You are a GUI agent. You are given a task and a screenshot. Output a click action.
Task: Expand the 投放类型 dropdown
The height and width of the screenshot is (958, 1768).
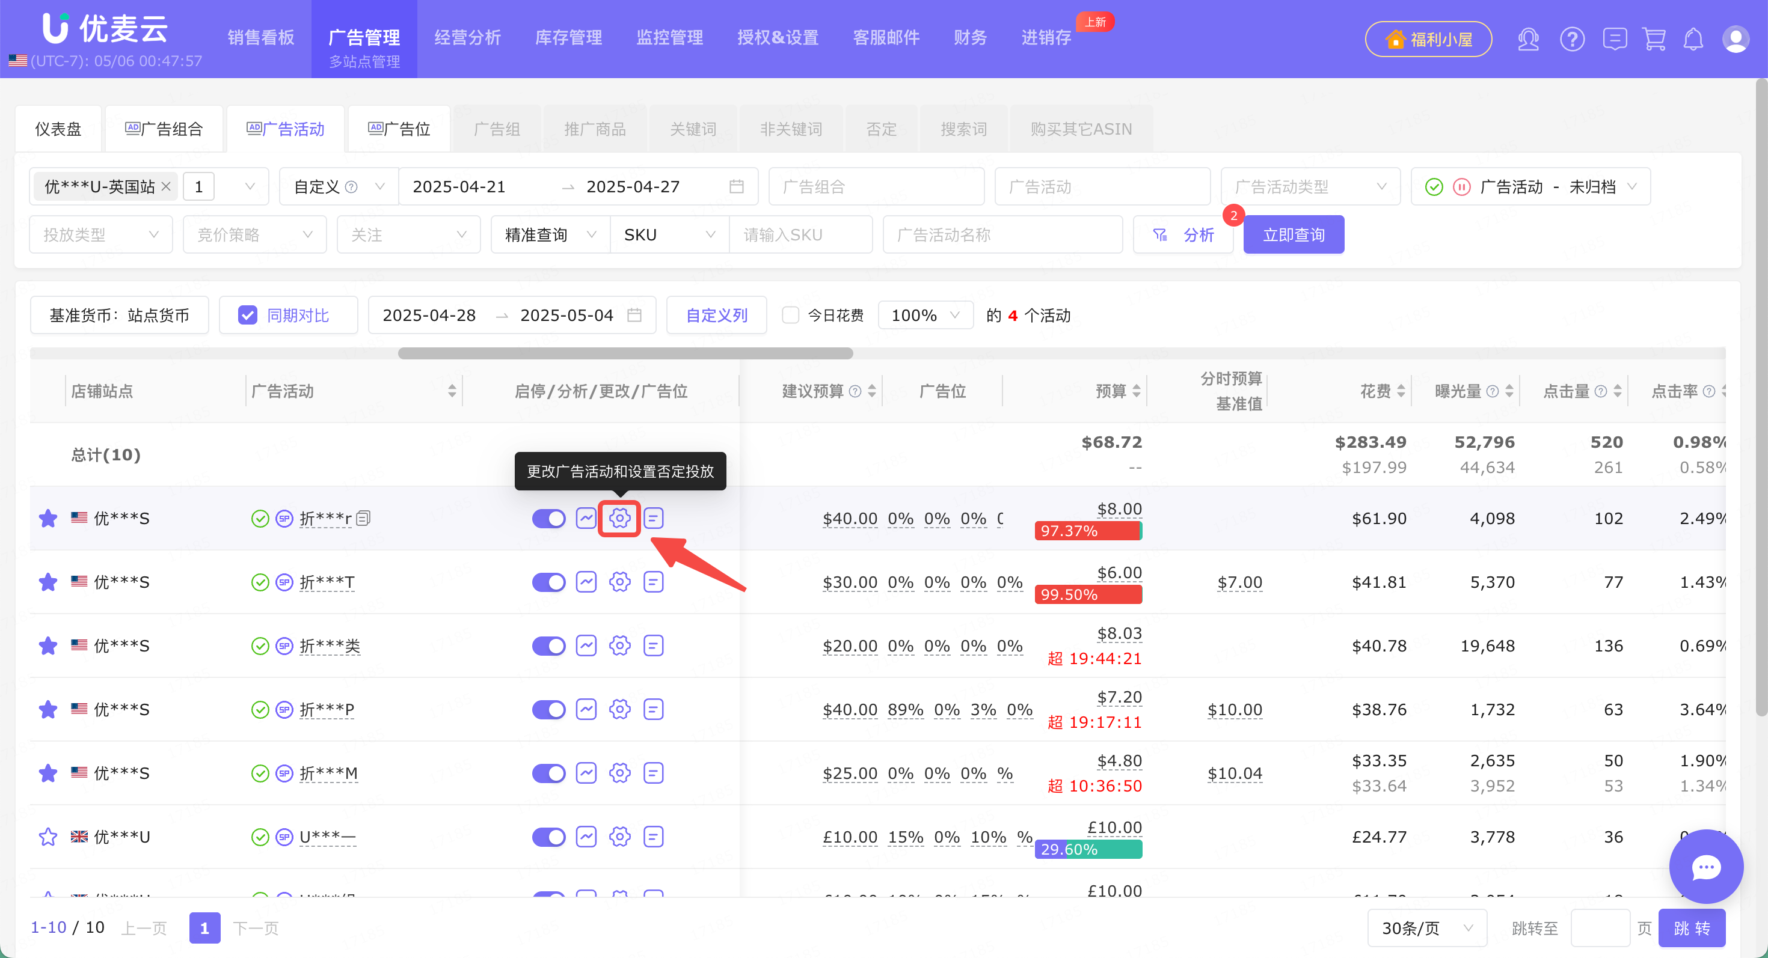pos(101,234)
